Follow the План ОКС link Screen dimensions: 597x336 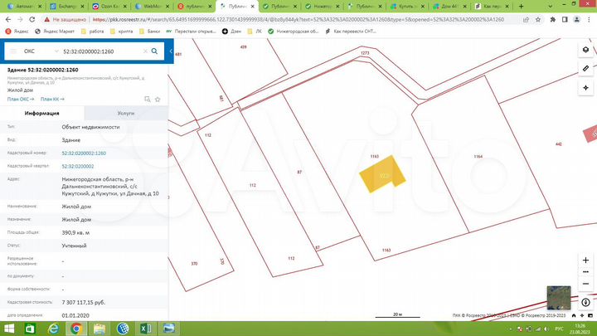tap(20, 99)
